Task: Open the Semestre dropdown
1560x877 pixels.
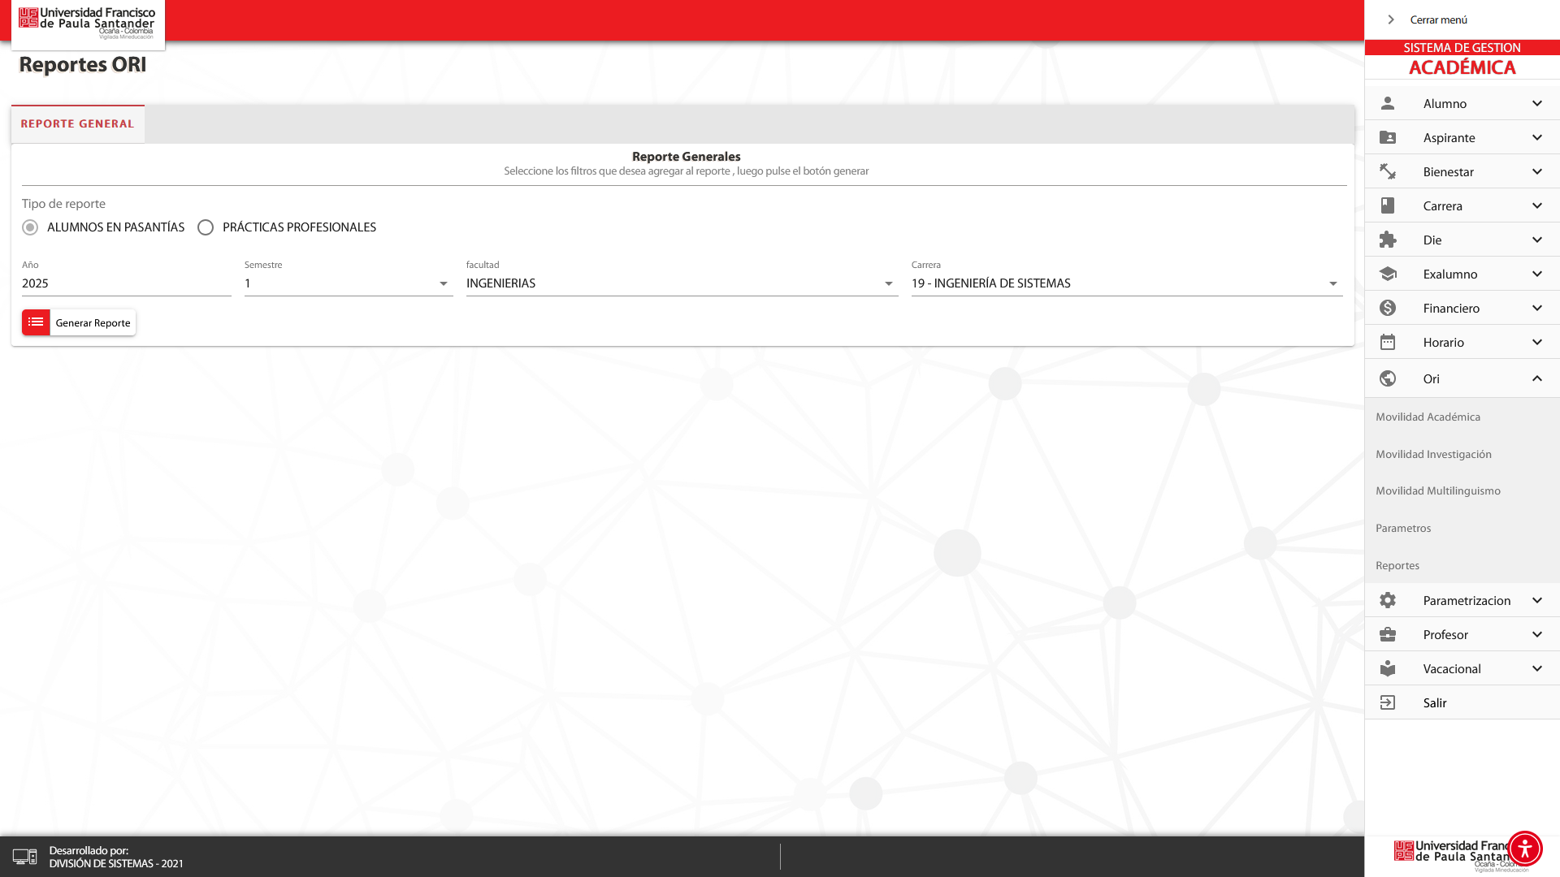Action: coord(349,283)
